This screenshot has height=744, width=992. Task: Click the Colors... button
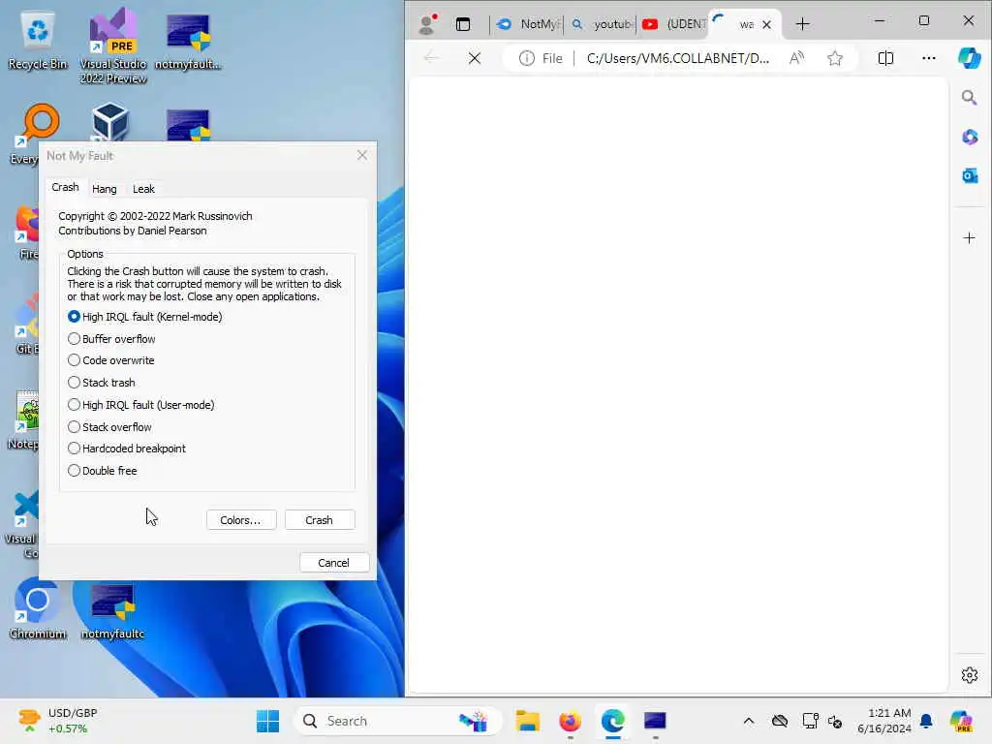(241, 519)
